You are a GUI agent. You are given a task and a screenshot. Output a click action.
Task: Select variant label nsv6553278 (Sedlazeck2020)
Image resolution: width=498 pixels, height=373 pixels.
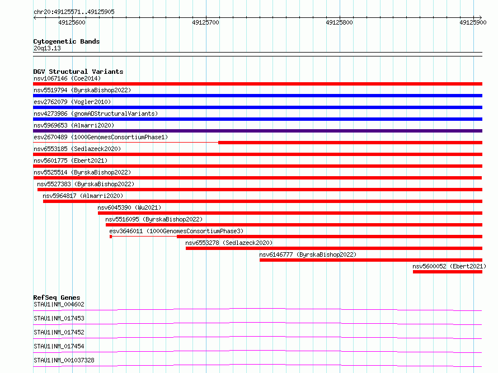229,243
